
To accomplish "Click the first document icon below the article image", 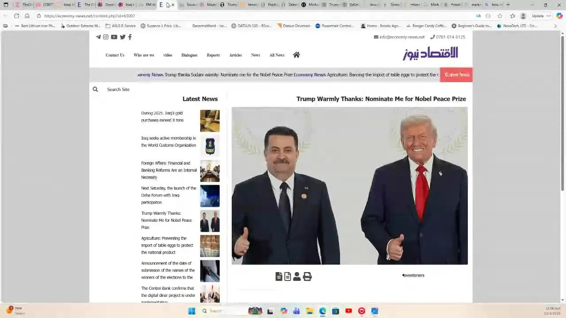I will 279,276.
